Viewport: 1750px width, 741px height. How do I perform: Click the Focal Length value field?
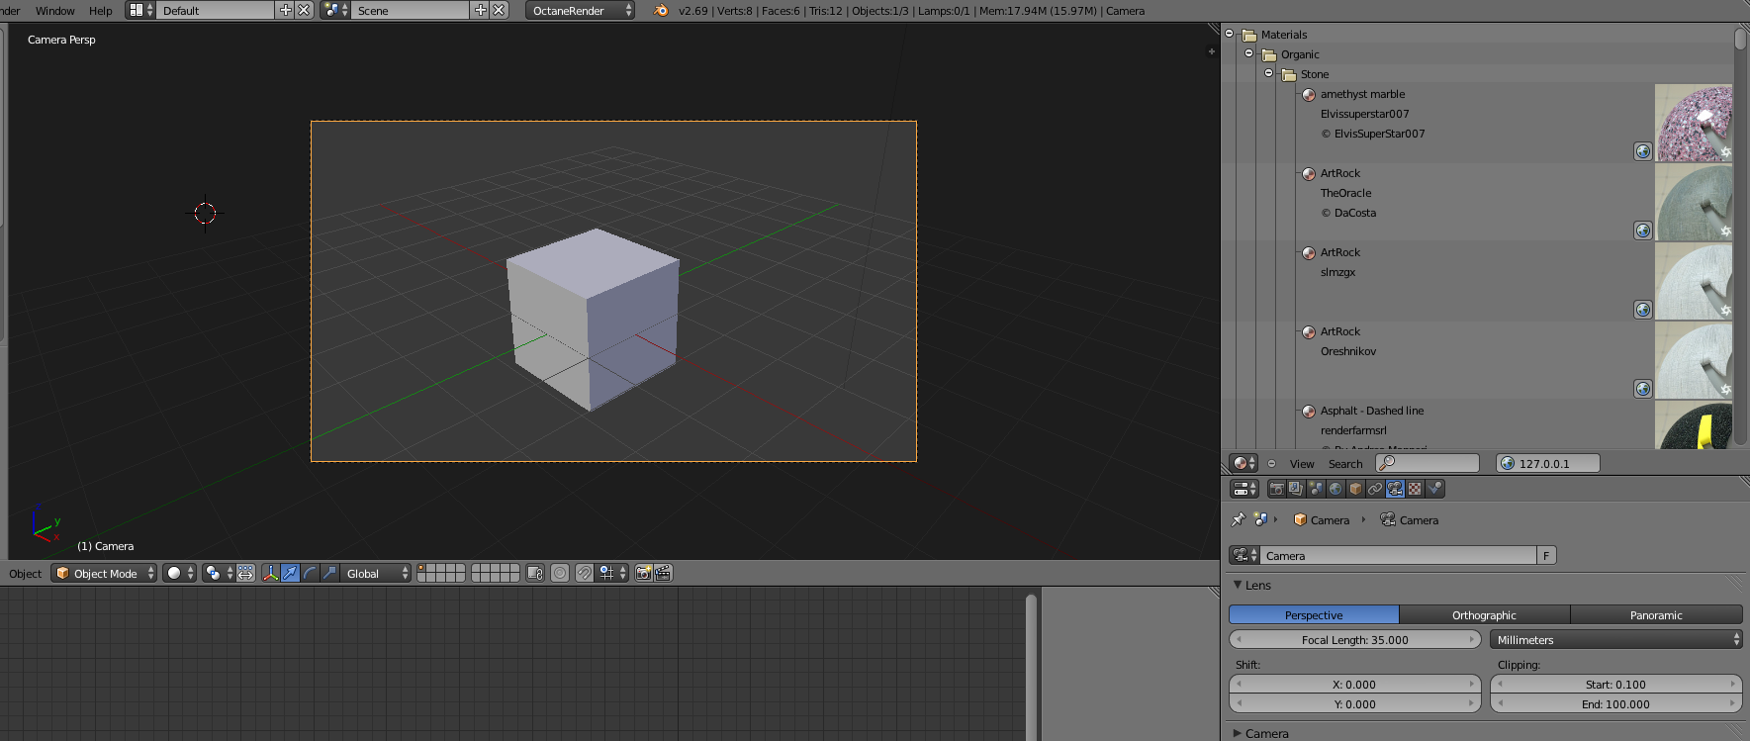tap(1355, 639)
